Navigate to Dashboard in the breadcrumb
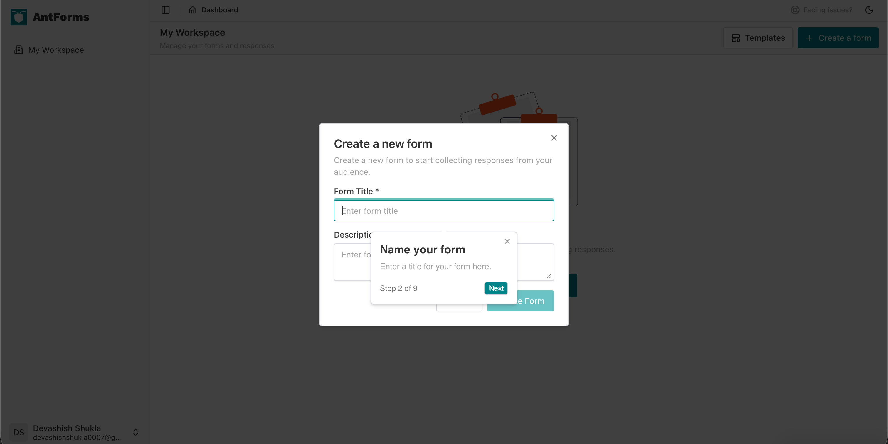888x444 pixels. [x=220, y=10]
